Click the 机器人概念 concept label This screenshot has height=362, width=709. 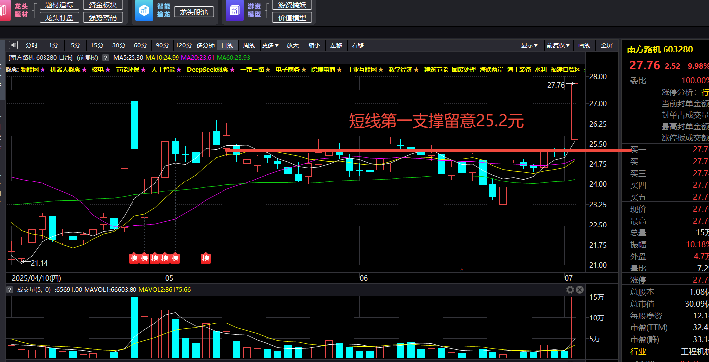click(65, 70)
